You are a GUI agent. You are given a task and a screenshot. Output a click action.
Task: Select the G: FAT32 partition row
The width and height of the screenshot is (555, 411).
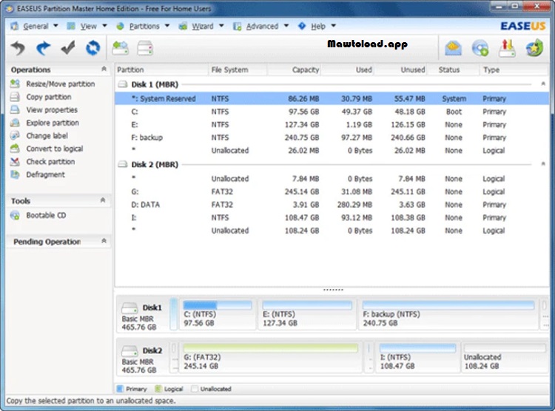332,191
